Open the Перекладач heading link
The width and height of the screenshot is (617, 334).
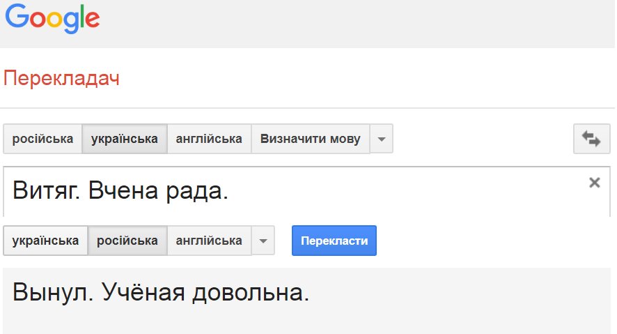61,78
